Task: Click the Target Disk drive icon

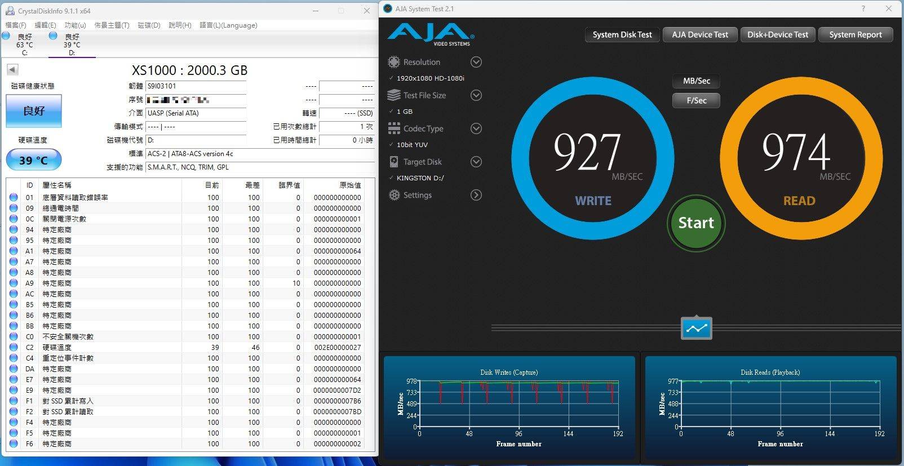Action: pyautogui.click(x=393, y=162)
